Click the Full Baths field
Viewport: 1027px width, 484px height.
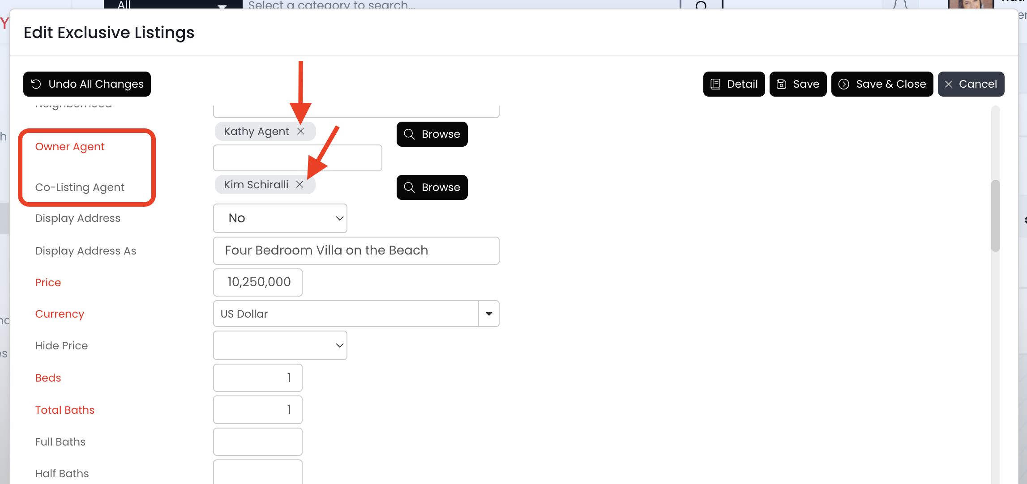coord(258,442)
